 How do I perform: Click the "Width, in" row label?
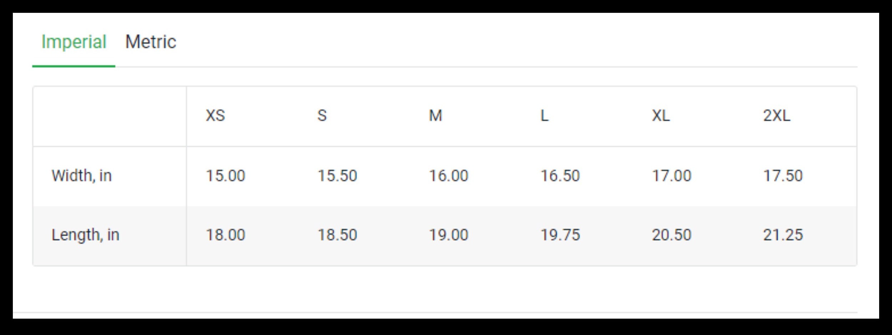[82, 176]
